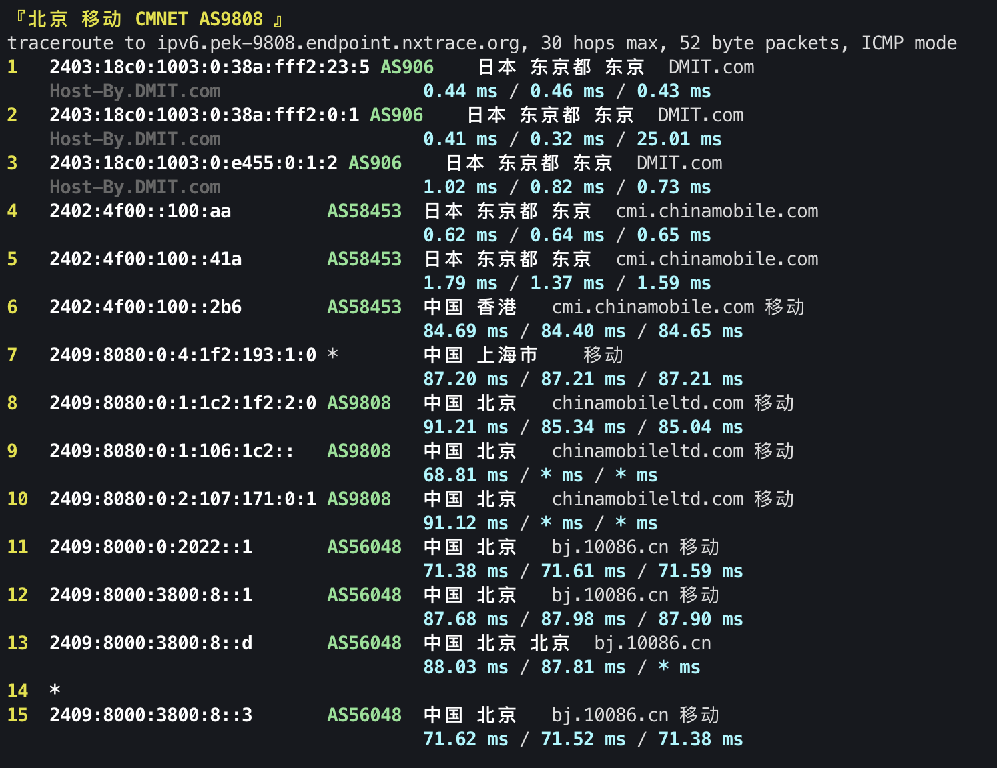Viewport: 997px width, 768px height.
Task: Click the asterisk on hop 14
Action: (x=55, y=691)
